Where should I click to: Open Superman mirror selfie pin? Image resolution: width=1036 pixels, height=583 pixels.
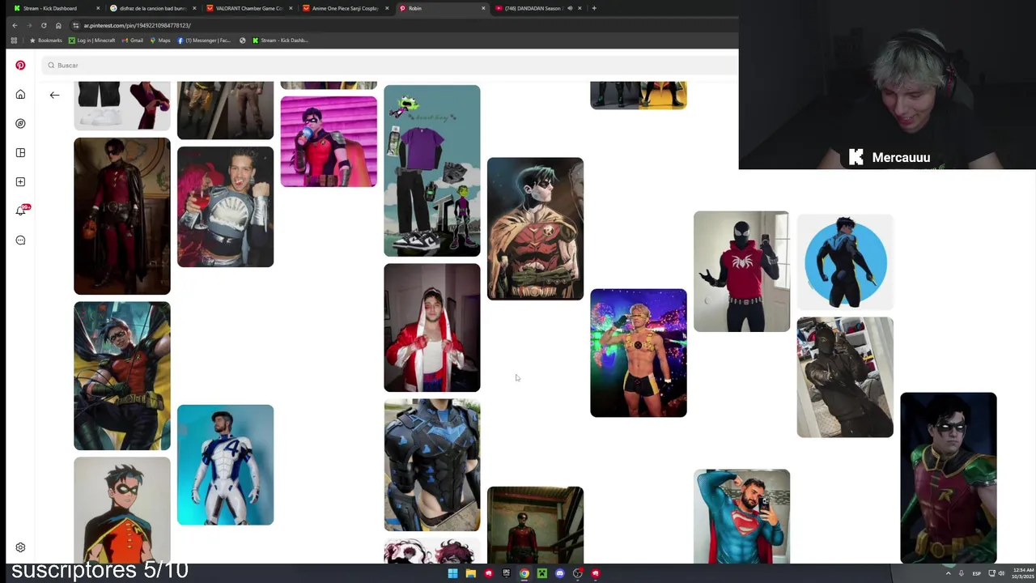pyautogui.click(x=741, y=517)
